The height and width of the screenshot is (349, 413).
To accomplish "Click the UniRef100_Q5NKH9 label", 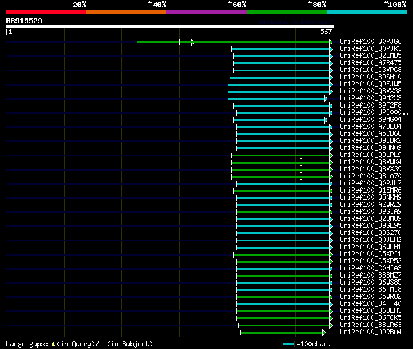I will point(370,198).
